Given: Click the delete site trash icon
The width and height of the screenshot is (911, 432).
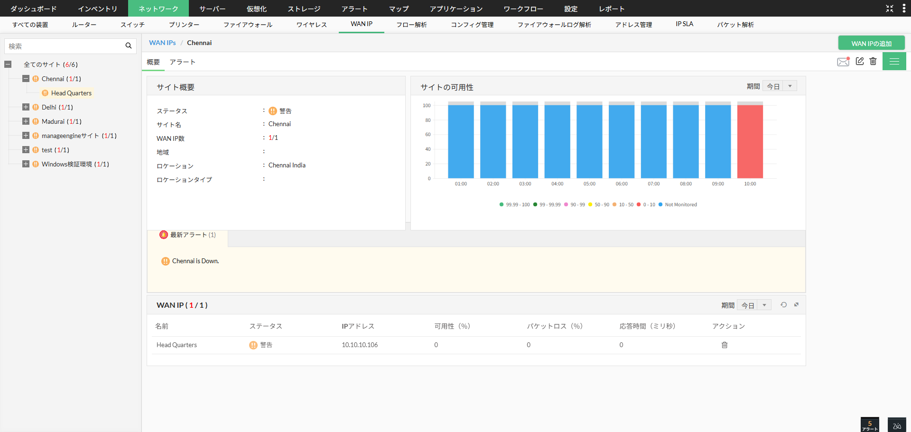Looking at the screenshot, I should [x=873, y=61].
